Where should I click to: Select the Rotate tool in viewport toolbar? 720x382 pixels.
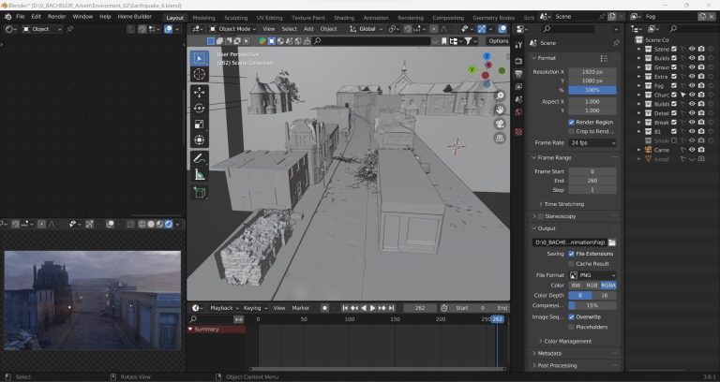(199, 108)
